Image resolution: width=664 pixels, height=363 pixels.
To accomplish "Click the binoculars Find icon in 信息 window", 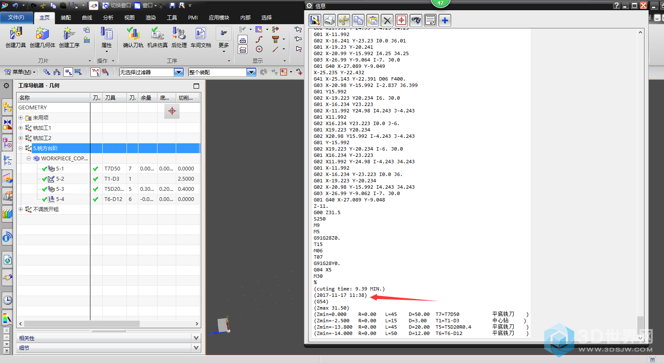I will pos(416,20).
